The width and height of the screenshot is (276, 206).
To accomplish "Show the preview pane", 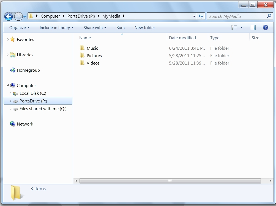I will 253,27.
